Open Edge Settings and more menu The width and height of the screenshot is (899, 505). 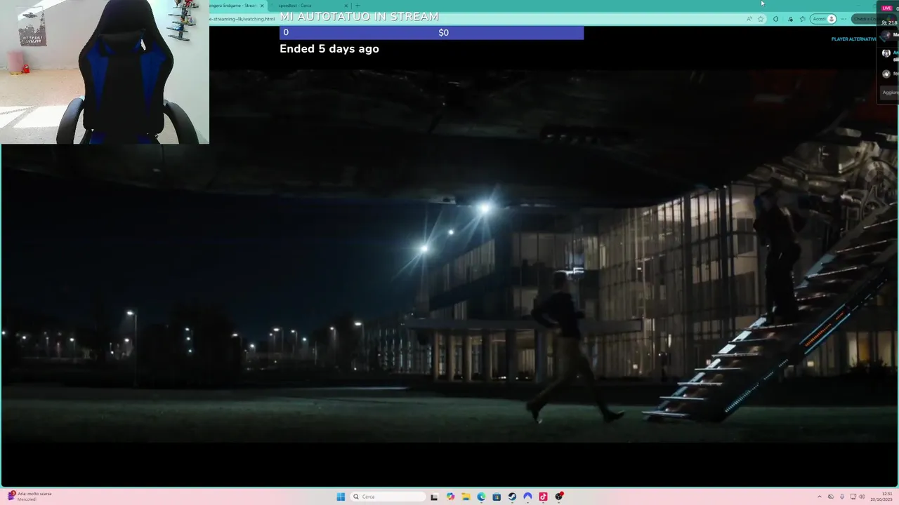pyautogui.click(x=844, y=19)
